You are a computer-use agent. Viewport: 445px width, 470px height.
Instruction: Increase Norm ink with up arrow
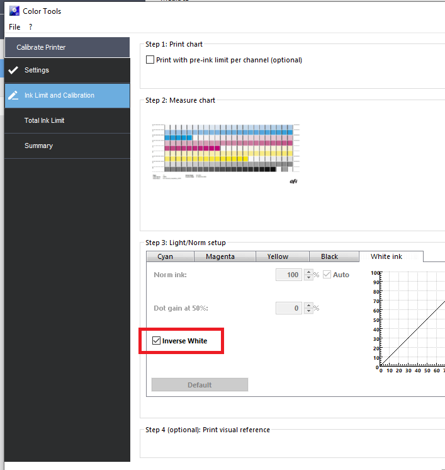click(308, 272)
